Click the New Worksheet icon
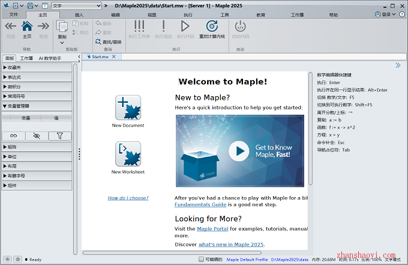This screenshot has width=408, height=265. pos(128,154)
